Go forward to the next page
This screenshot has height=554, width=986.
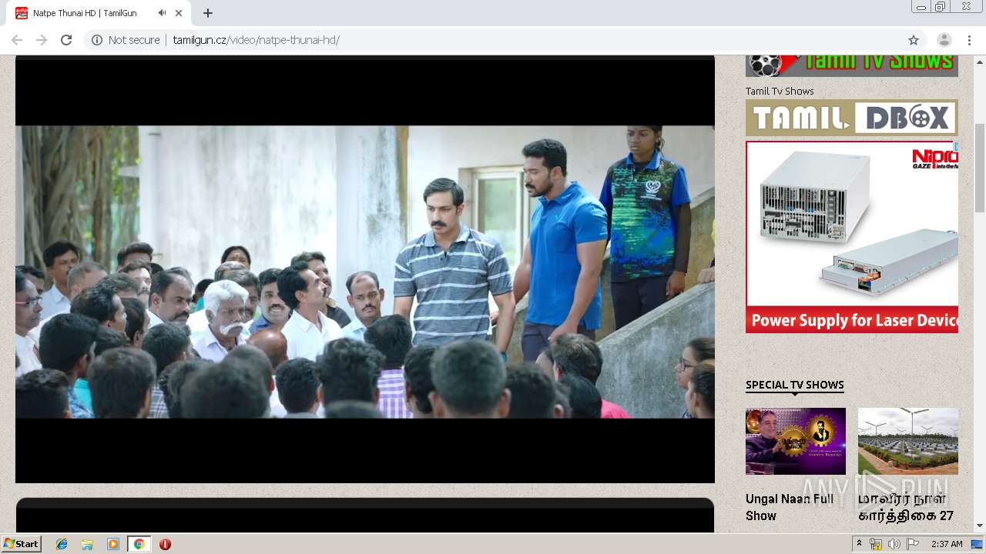tap(42, 40)
